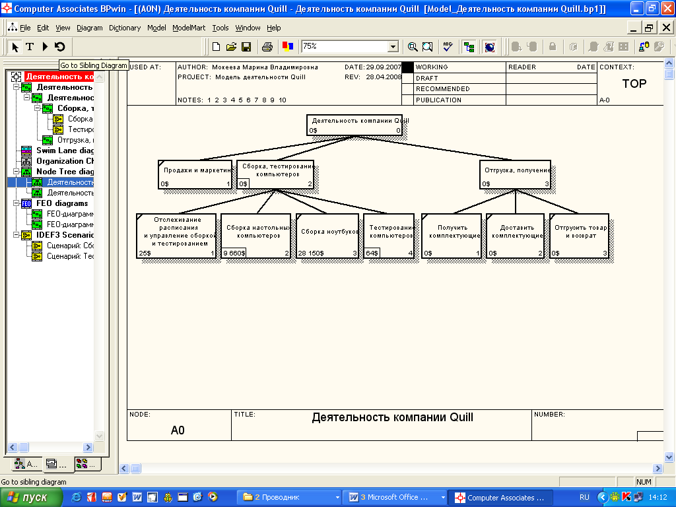The width and height of the screenshot is (676, 507).
Task: Collapse the IDEF3 Scenarios branch
Action: pyautogui.click(x=16, y=235)
